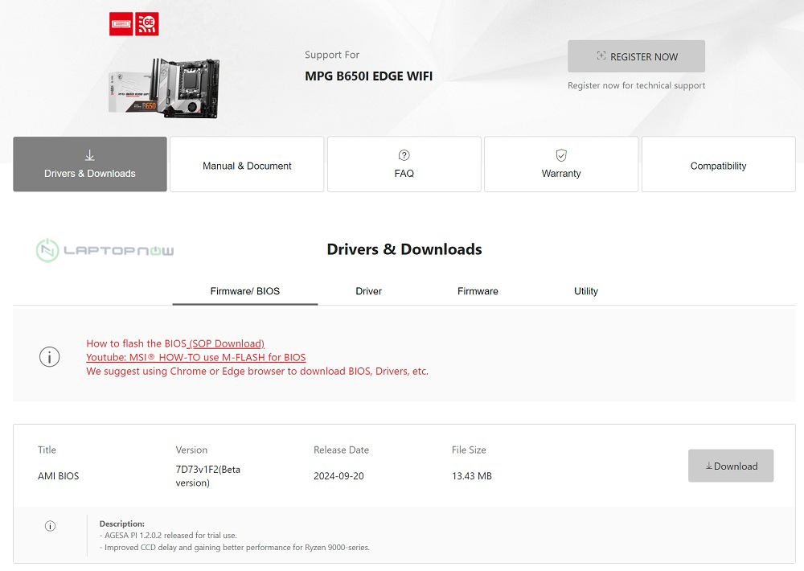Click the FAQ question mark icon
Image resolution: width=804 pixels, height=571 pixels.
click(404, 155)
